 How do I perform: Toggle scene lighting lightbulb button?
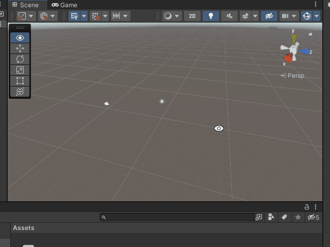(x=211, y=16)
